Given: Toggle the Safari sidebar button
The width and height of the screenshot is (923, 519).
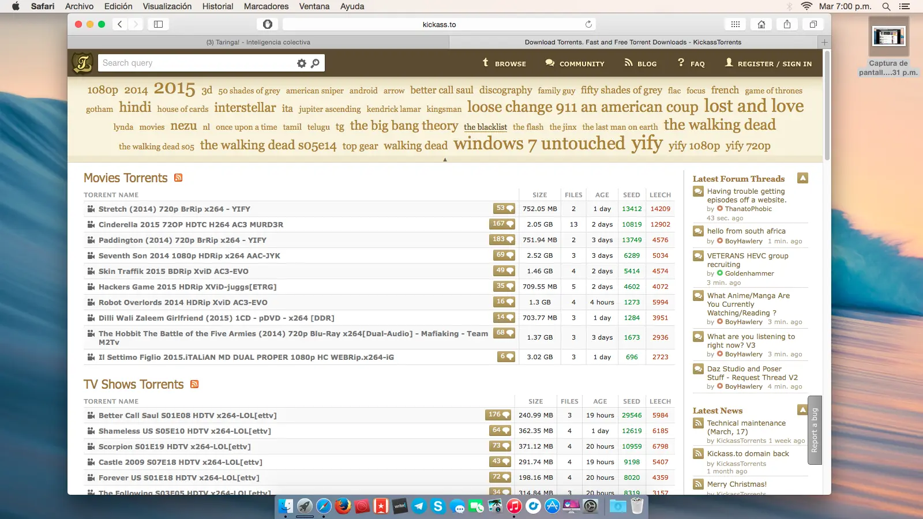Looking at the screenshot, I should (158, 24).
